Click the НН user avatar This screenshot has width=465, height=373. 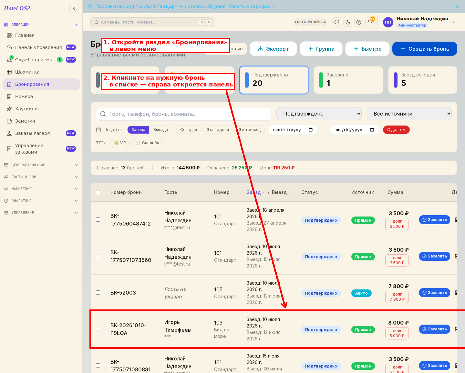click(388, 22)
